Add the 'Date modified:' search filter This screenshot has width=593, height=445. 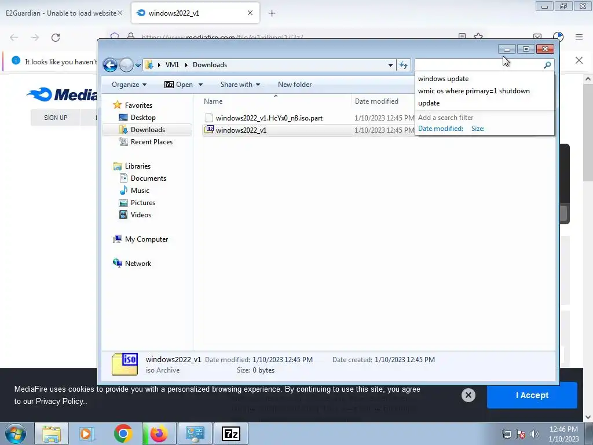point(440,129)
